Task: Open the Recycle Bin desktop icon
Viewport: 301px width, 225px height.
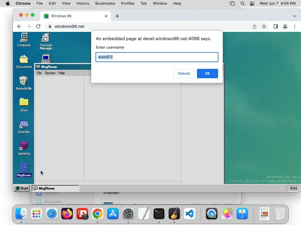Action: 24,83
